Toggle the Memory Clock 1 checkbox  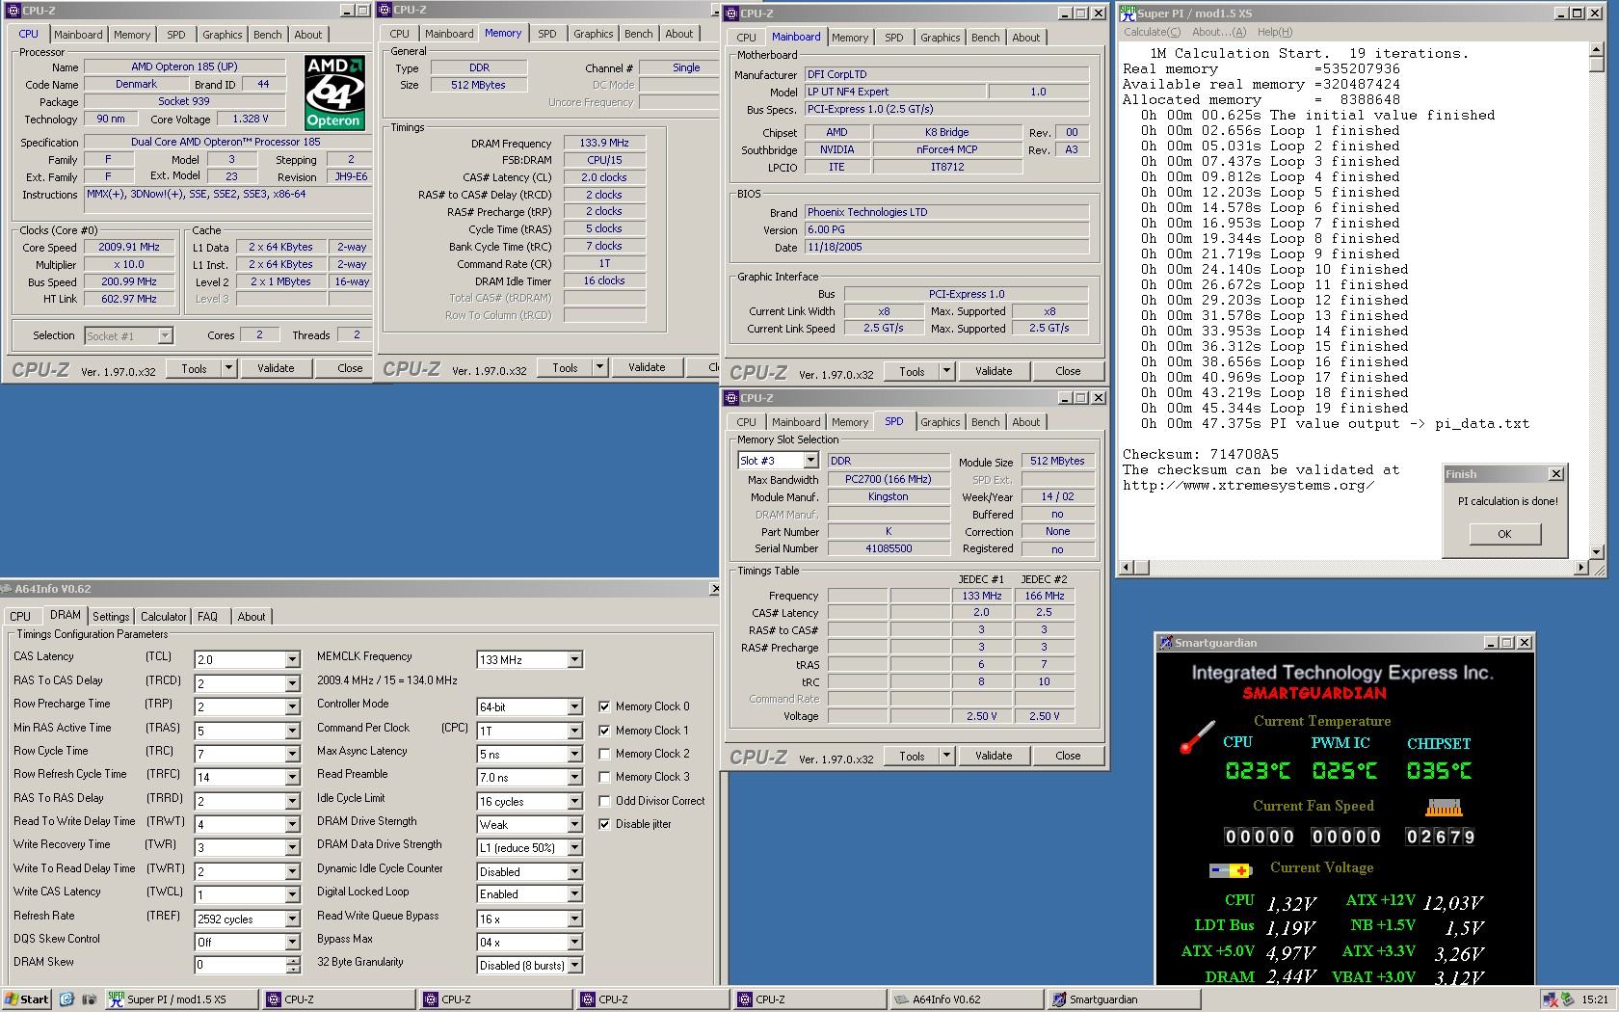[604, 731]
